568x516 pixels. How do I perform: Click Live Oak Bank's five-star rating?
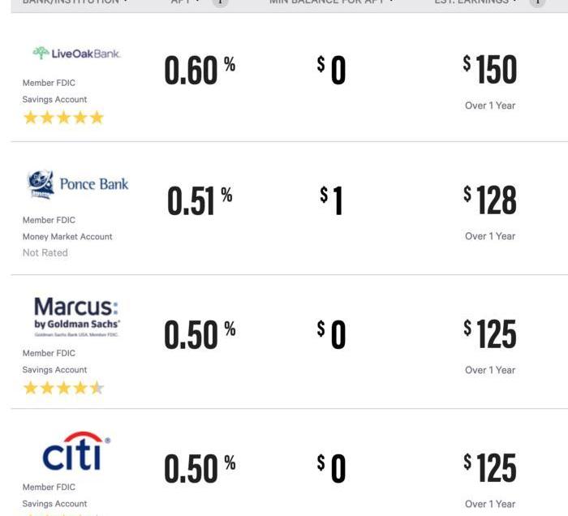(63, 118)
